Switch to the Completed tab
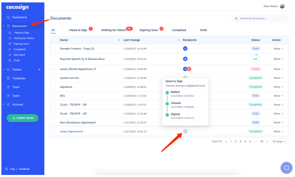295x177 pixels. tap(179, 30)
